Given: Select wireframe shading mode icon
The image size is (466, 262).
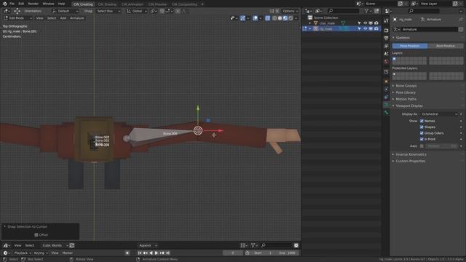Looking at the screenshot, I should 275,18.
